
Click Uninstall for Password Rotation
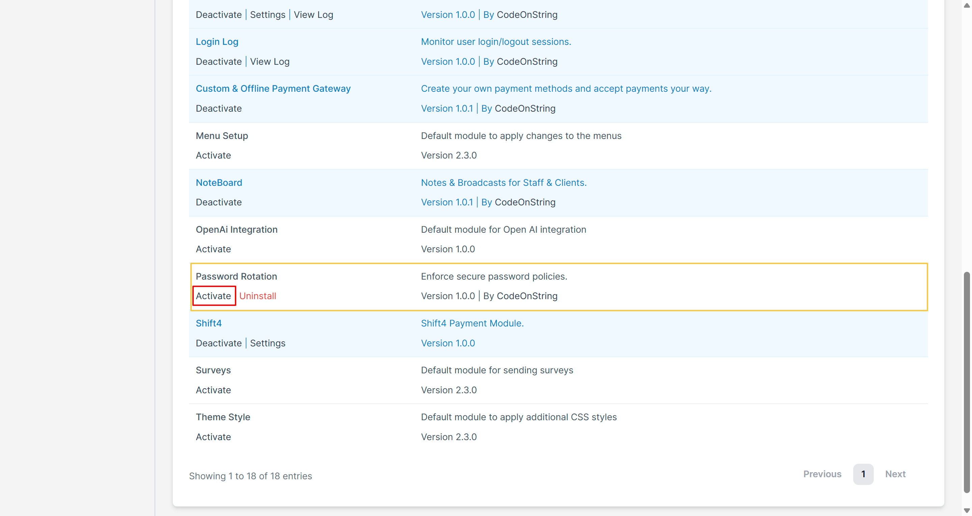tap(257, 296)
